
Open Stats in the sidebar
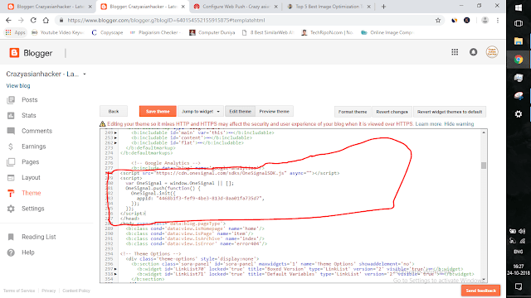pyautogui.click(x=29, y=115)
